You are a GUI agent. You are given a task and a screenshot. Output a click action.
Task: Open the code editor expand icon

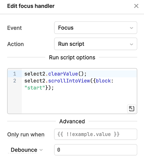[x=132, y=109]
